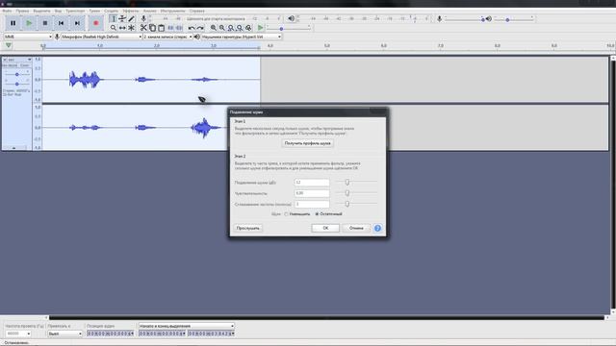The height and width of the screenshot is (346, 616).
Task: Click the record meter microphone icon
Action: point(143,19)
